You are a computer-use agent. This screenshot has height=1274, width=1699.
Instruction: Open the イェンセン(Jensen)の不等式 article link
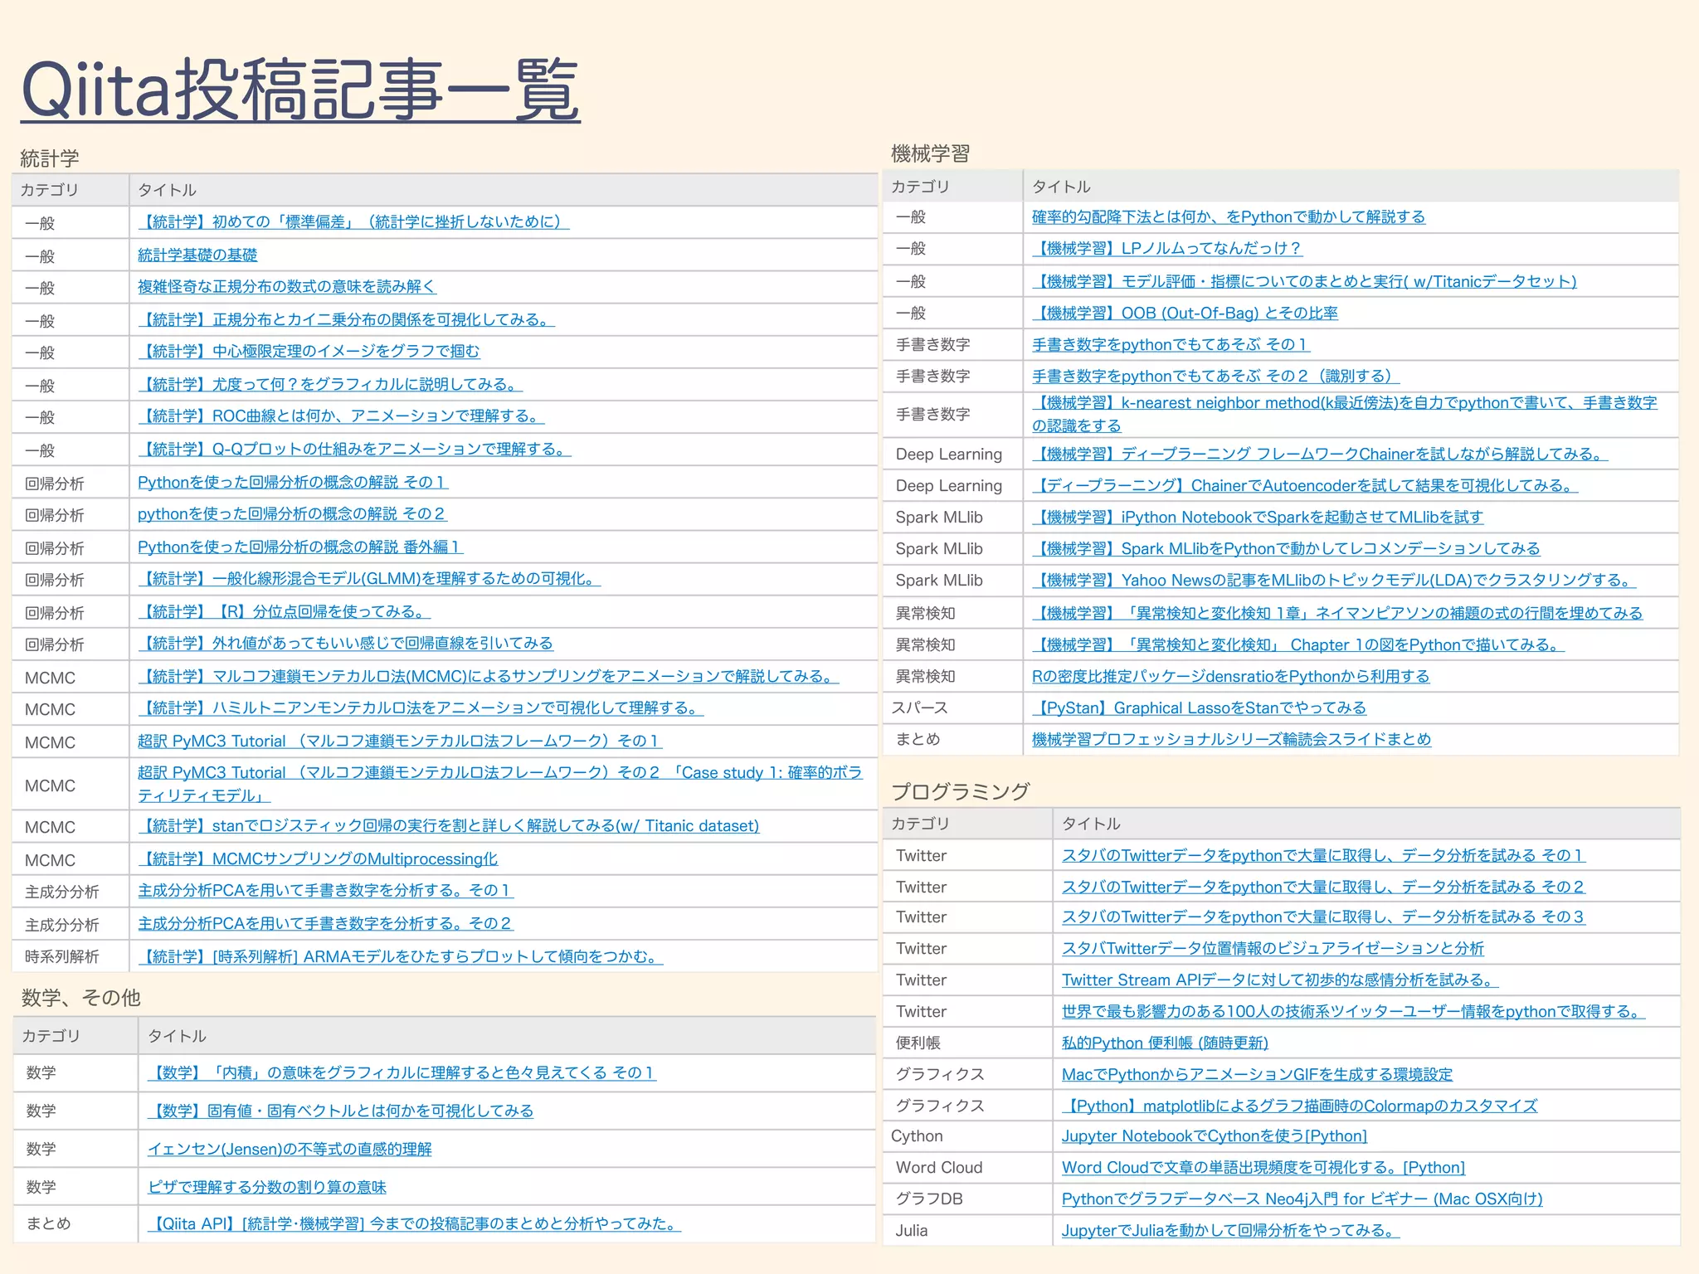[x=290, y=1149]
